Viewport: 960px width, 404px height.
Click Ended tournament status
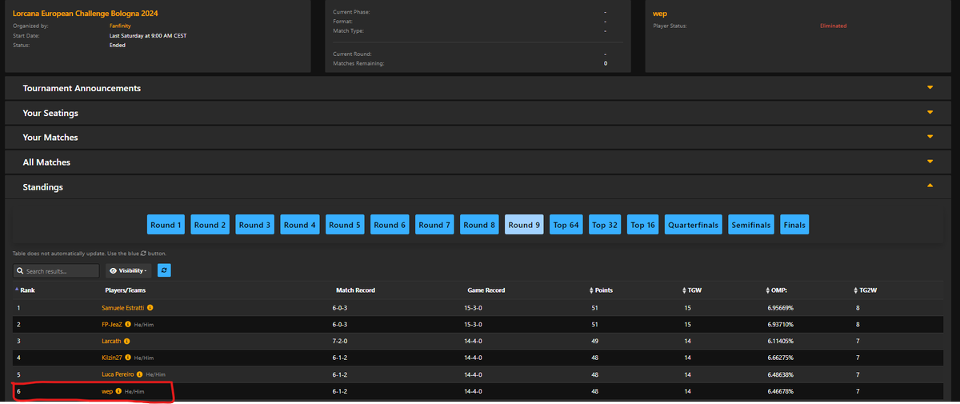(118, 45)
